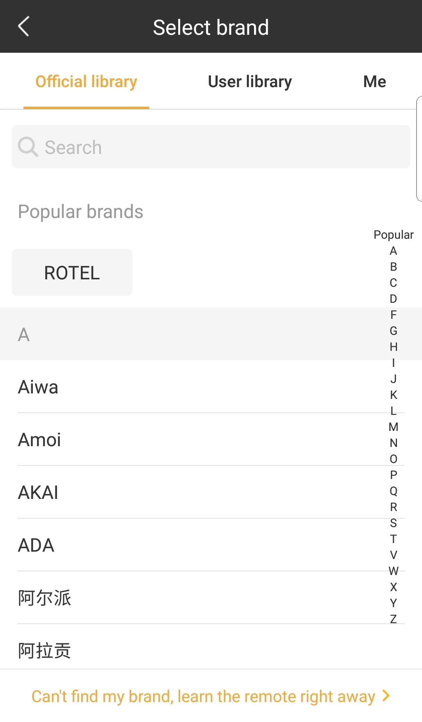Select the Aiwa brand
Image resolution: width=422 pixels, height=722 pixels.
(38, 387)
